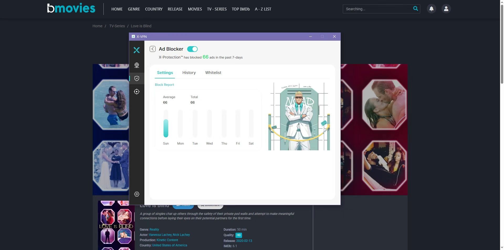Open the TOP IMDb menu item

(241, 9)
